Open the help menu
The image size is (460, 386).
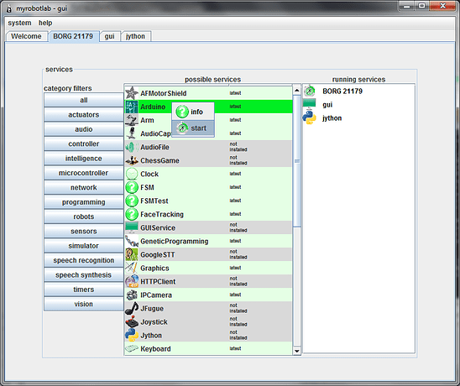coord(45,23)
